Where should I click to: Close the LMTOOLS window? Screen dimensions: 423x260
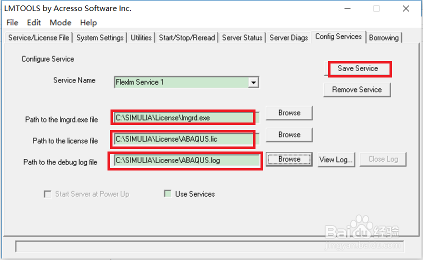point(405,8)
